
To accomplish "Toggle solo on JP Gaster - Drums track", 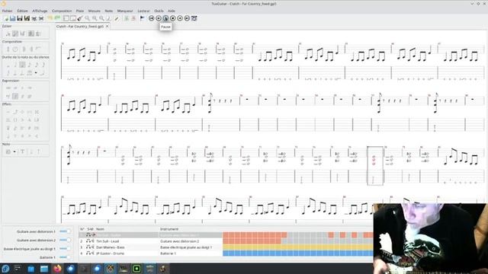I will [88, 253].
